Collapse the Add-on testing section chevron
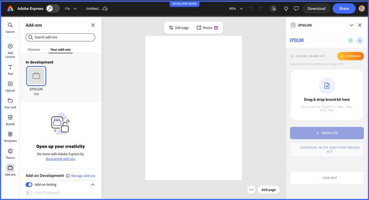 [x=93, y=184]
